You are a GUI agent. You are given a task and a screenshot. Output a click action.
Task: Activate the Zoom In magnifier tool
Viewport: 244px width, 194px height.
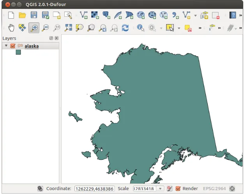[x=34, y=28]
